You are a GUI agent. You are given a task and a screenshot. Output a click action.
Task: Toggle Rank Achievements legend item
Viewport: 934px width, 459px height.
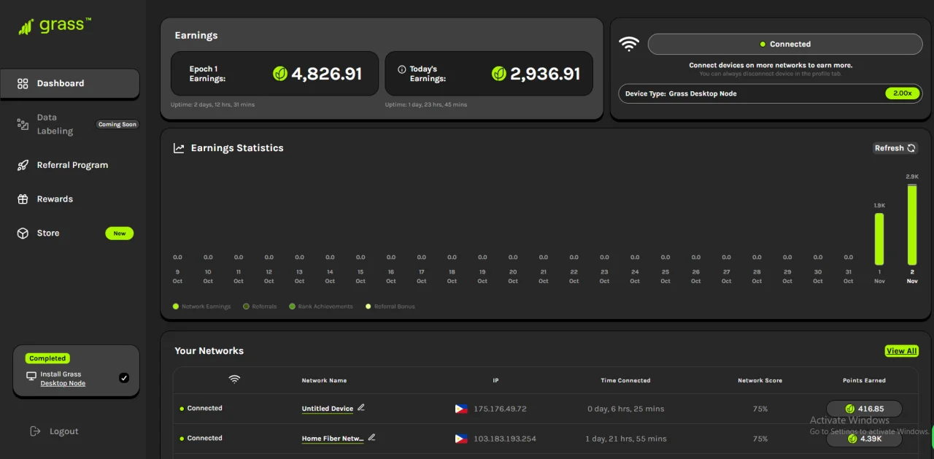pos(321,306)
